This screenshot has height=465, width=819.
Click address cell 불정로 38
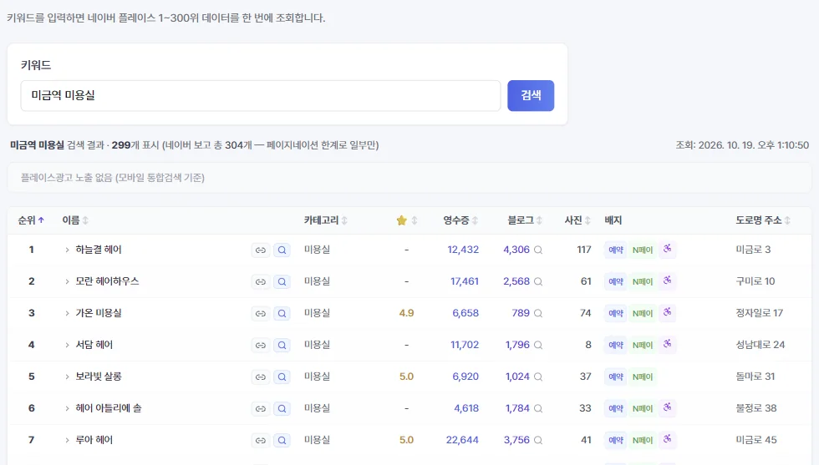coord(755,408)
